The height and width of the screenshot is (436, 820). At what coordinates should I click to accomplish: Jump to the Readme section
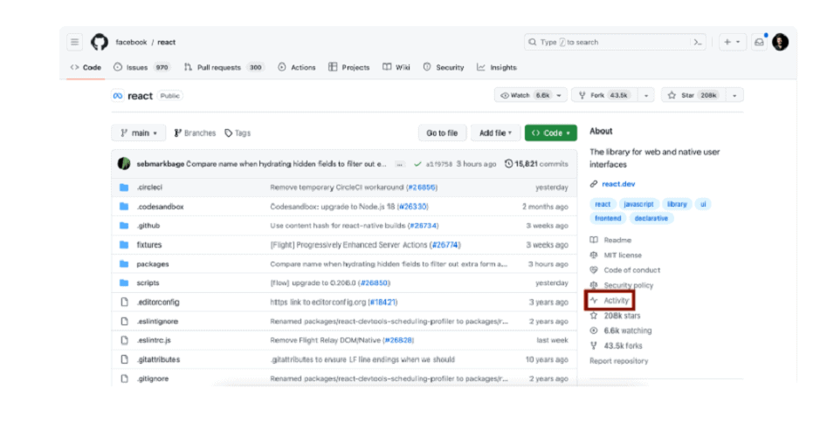[x=610, y=240]
